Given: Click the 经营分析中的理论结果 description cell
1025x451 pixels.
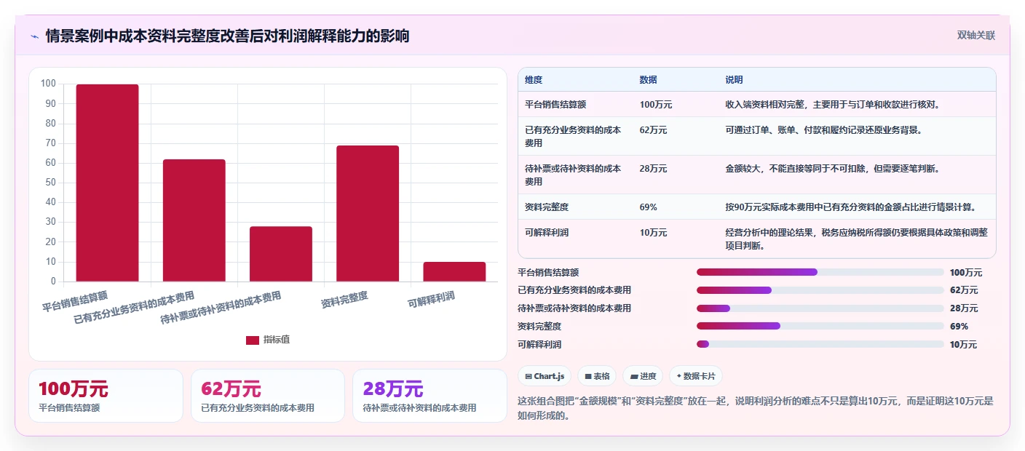Looking at the screenshot, I should tap(856, 239).
